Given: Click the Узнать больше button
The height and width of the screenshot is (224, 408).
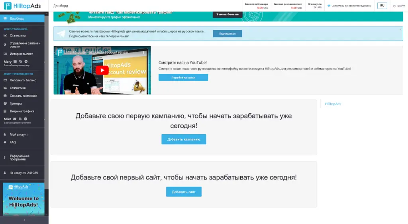Looking at the screenshot, I should [228, 14].
